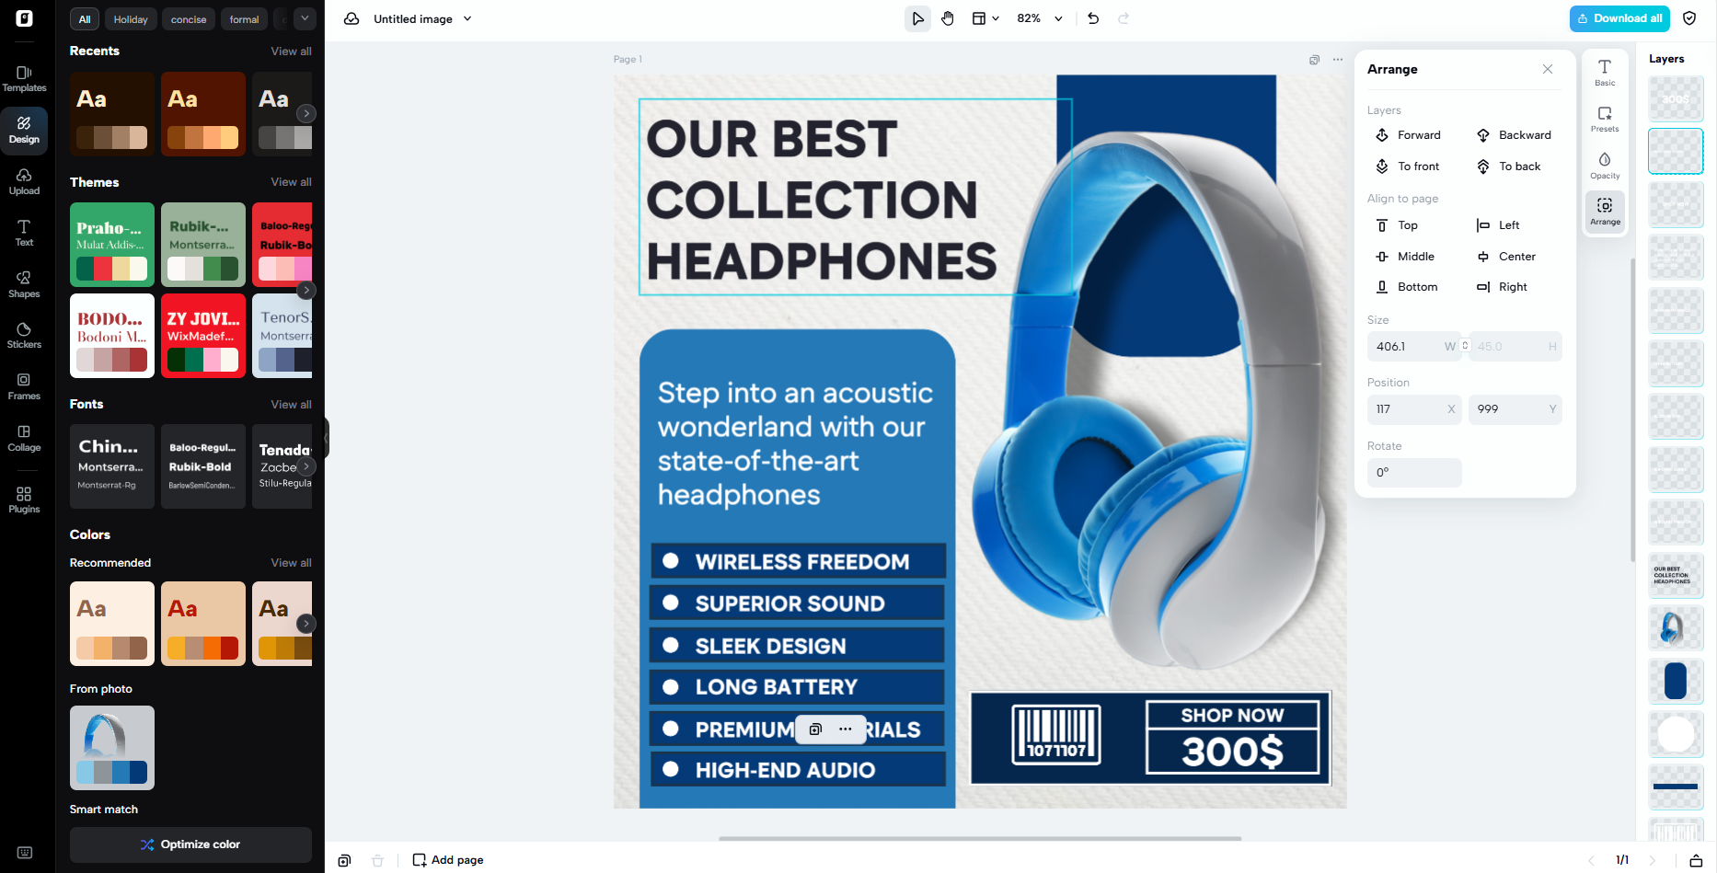Viewport: 1717px width, 873px height.
Task: Open Basic text settings in right toolbar
Action: tap(1605, 73)
